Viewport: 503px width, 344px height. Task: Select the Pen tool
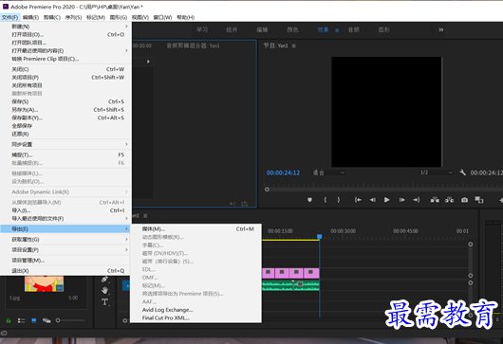104,280
